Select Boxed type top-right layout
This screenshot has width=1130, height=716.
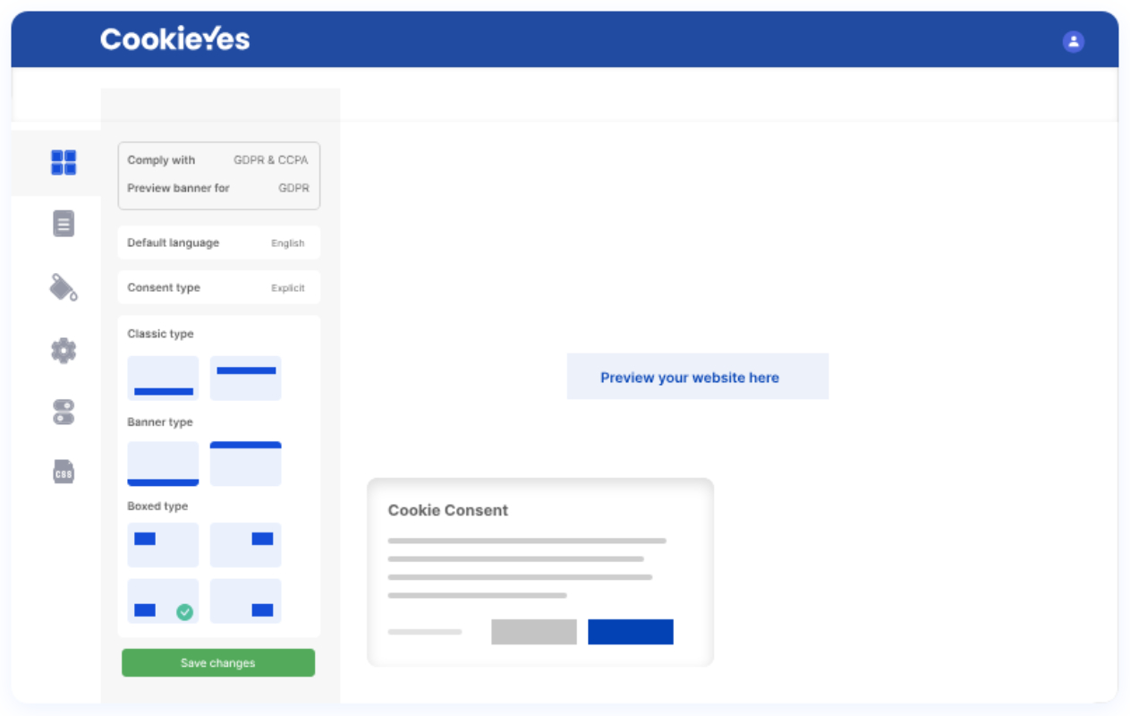pos(246,545)
